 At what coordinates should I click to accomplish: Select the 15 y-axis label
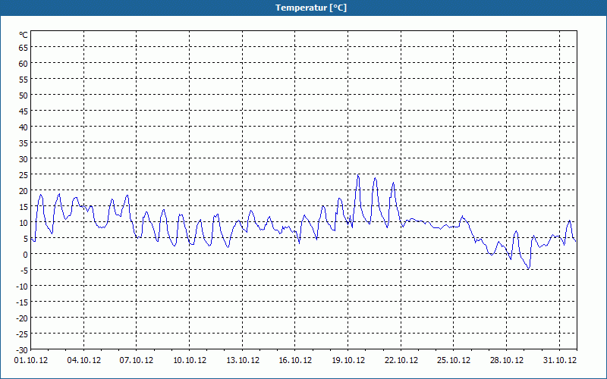[x=24, y=207]
